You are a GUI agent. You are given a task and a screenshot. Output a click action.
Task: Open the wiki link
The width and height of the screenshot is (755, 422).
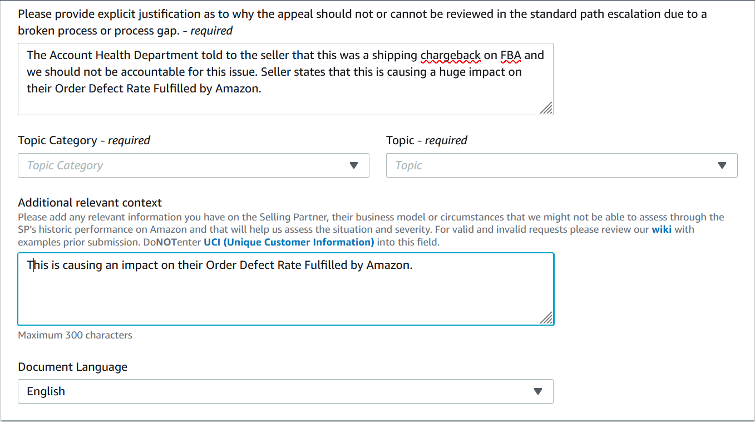click(x=662, y=229)
